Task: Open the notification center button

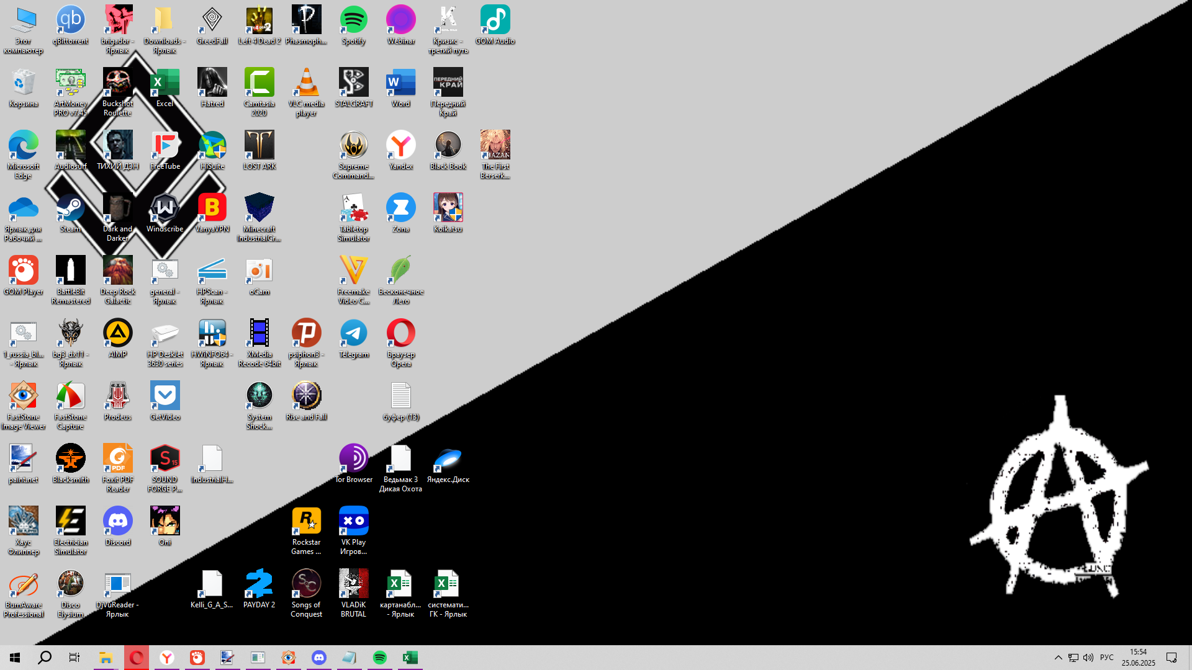Action: coord(1172,658)
